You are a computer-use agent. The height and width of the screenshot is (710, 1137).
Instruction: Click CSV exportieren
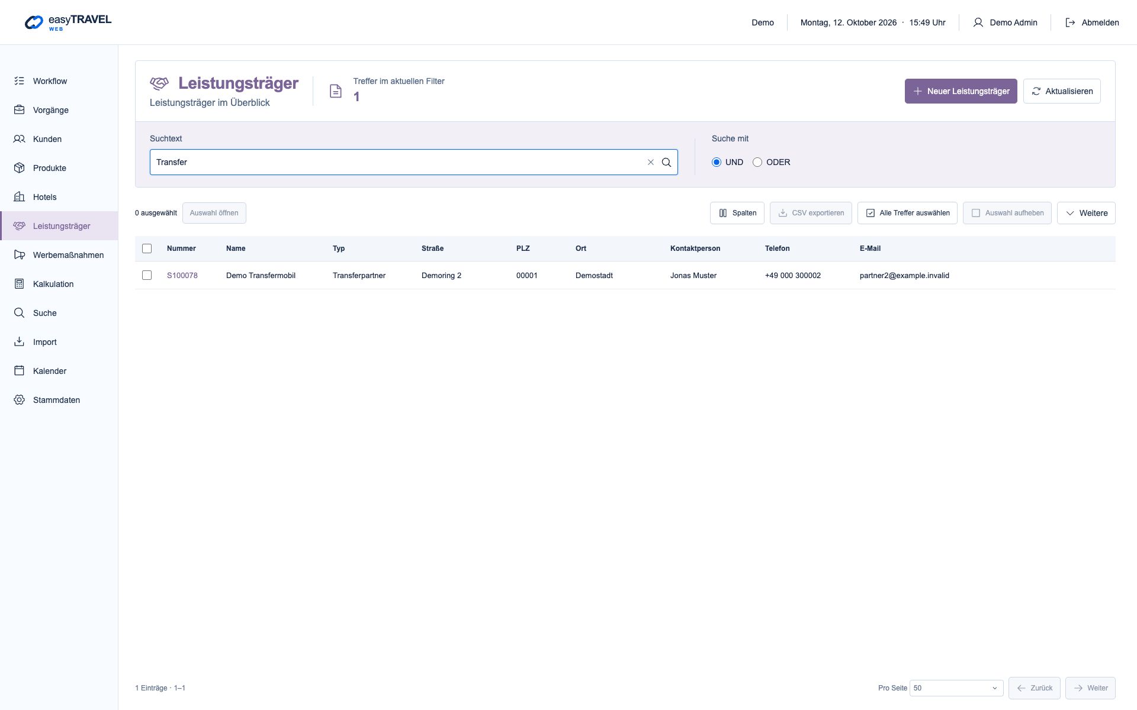(x=811, y=213)
